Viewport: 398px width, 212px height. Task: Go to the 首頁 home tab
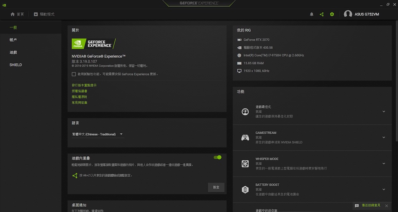coord(17,14)
